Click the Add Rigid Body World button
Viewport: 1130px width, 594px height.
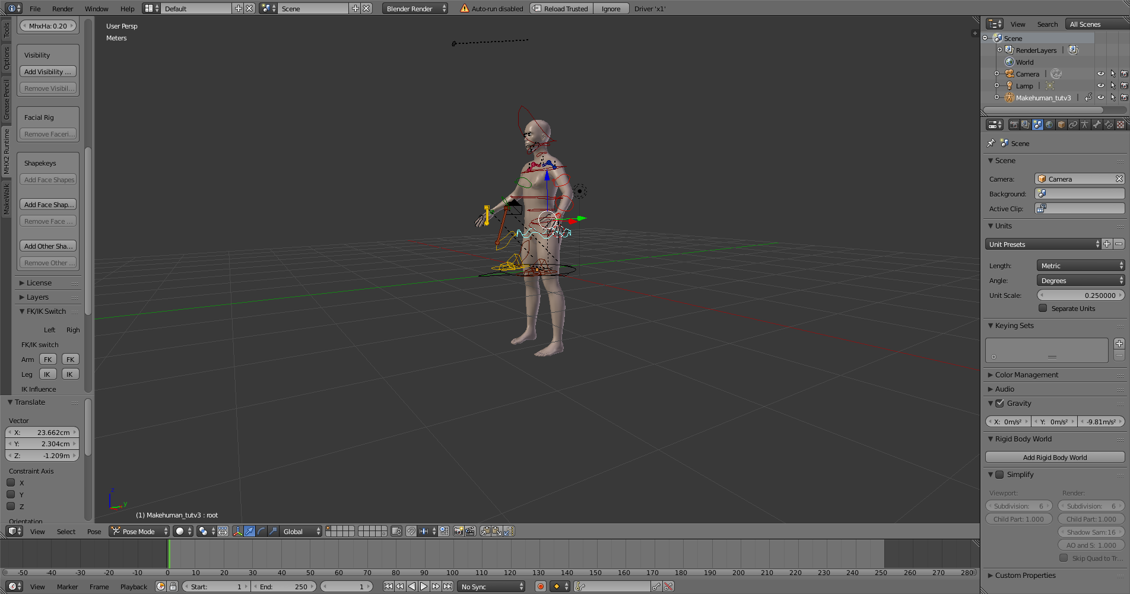pos(1055,457)
